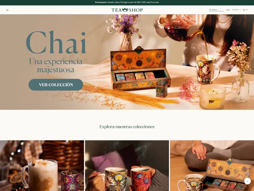Click the "Explora nuestras colecciones" heading
The height and width of the screenshot is (191, 254).
pos(127,127)
